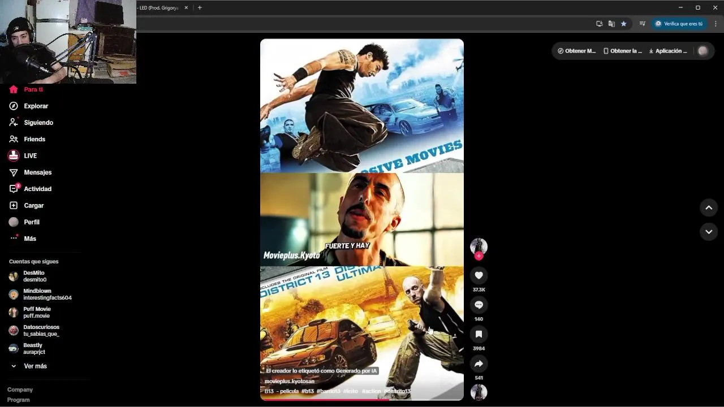724x407 pixels.
Task: Close the LED (Prod. Grigory) browser tab
Action: (x=186, y=8)
